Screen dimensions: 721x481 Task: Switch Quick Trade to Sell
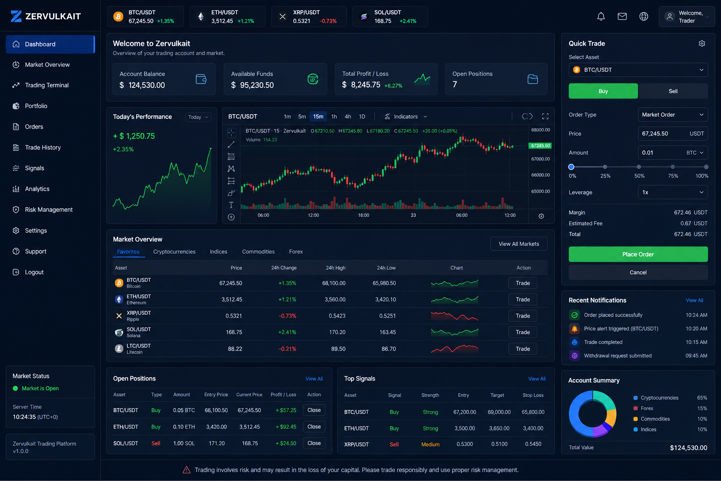[x=673, y=91]
